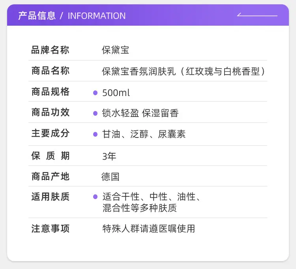Screen dimensions: 296x269
Task: Click the purple bullet beside 500ml
Action: pyautogui.click(x=96, y=93)
